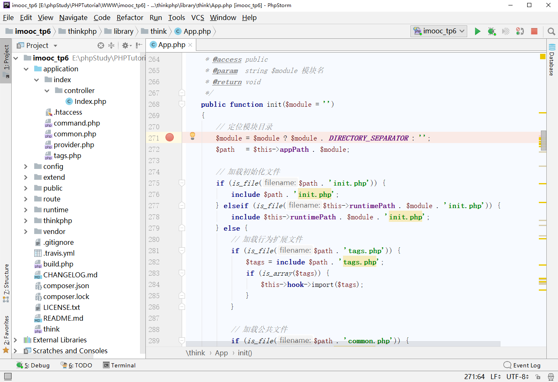The height and width of the screenshot is (382, 558).
Task: Click the yellow inspection status indicator square
Action: 543,56
